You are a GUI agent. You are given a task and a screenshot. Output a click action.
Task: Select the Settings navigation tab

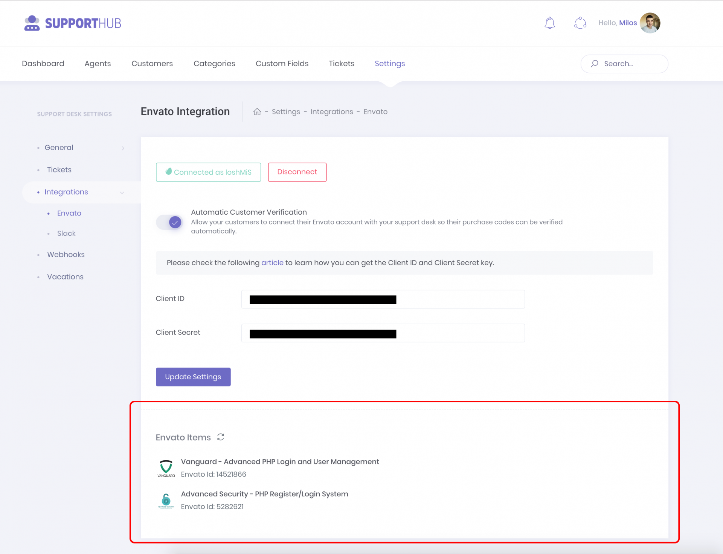click(x=390, y=64)
